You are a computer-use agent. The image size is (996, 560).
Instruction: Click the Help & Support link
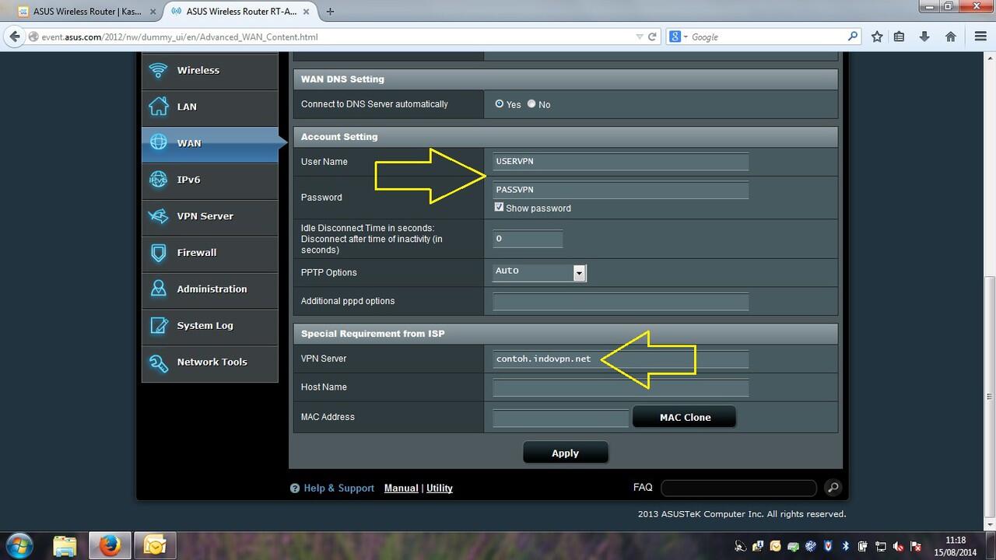pos(338,488)
